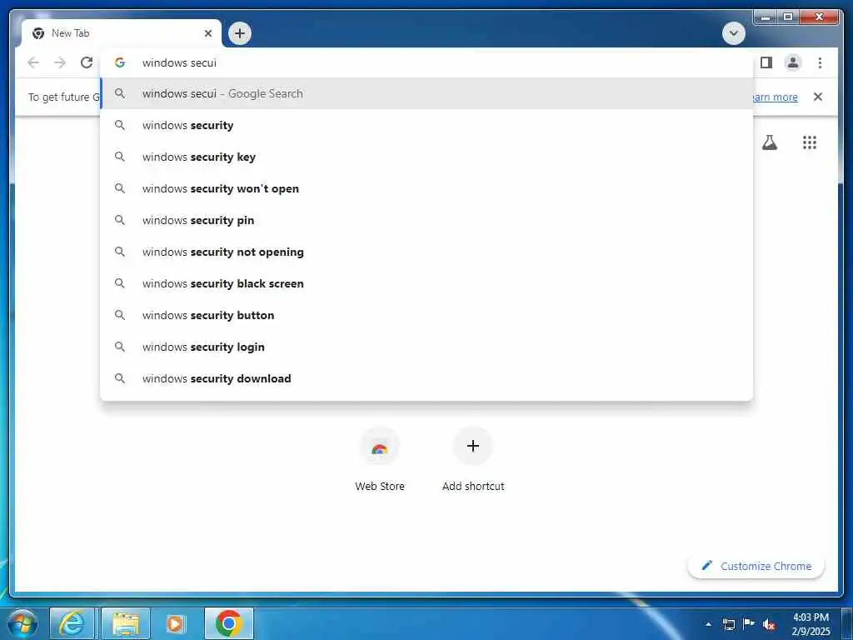Follow the Learn more link

[x=776, y=97]
